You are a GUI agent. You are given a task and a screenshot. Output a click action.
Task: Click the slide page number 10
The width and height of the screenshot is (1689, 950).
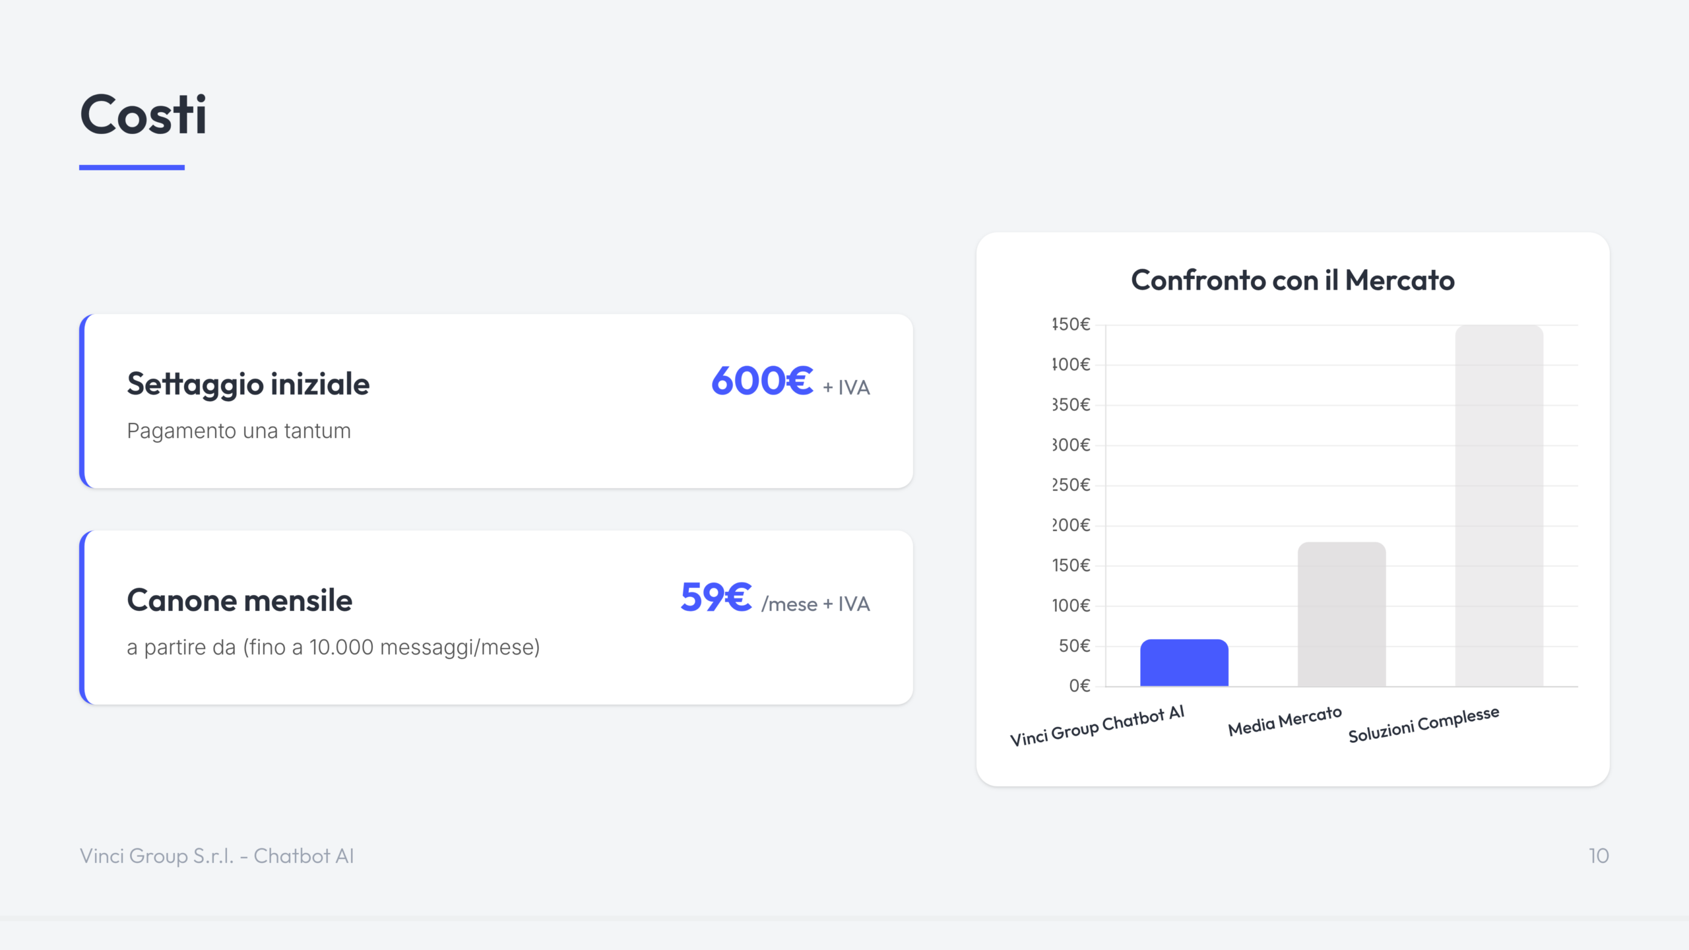(1599, 856)
